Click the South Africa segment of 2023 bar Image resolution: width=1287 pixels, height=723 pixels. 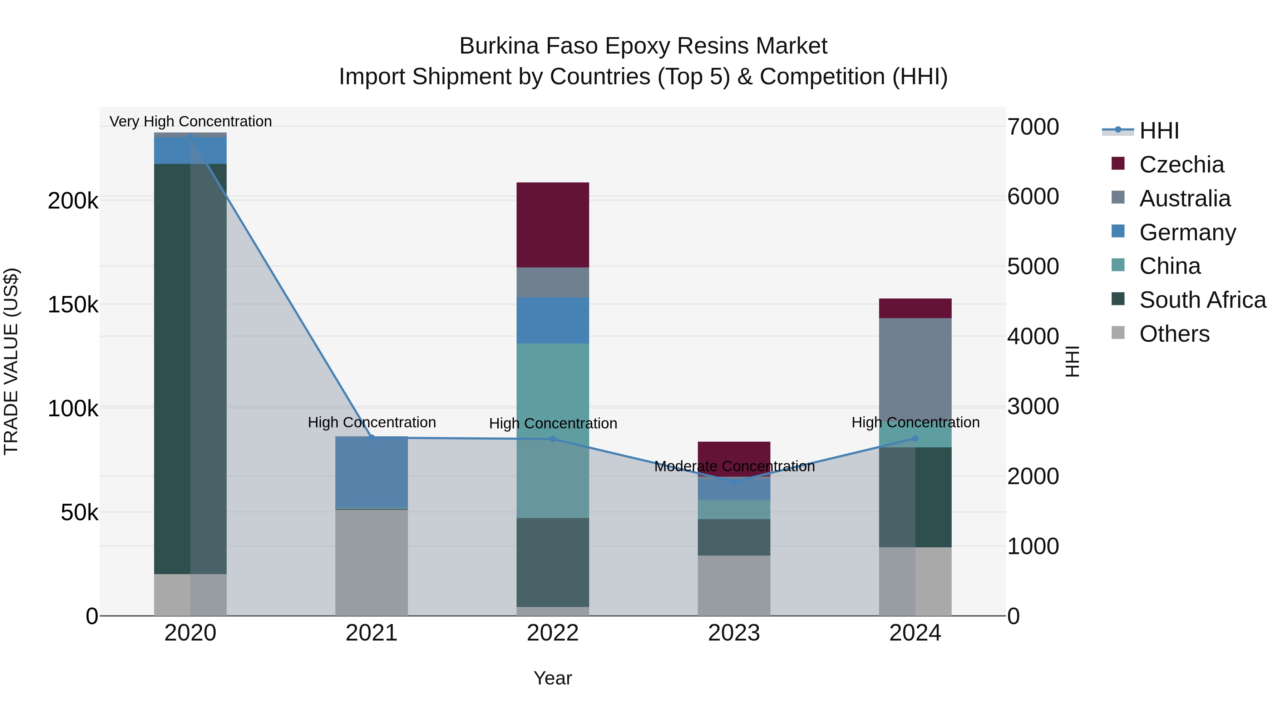pyautogui.click(x=734, y=538)
